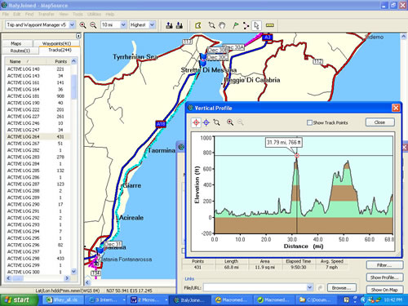Select the Hand pan tool
408x306 pixels.
point(222,25)
